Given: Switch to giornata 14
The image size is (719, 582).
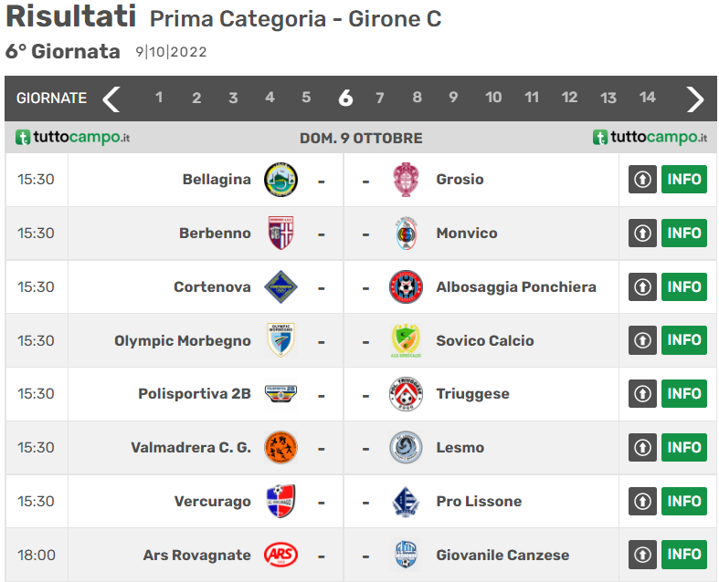Looking at the screenshot, I should pyautogui.click(x=647, y=98).
